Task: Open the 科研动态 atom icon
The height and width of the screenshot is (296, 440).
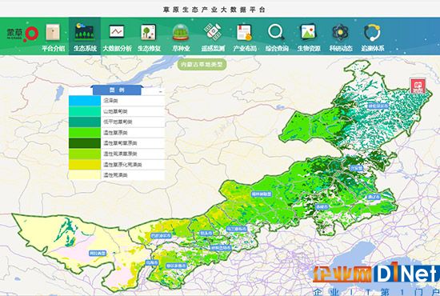Action: pos(340,32)
